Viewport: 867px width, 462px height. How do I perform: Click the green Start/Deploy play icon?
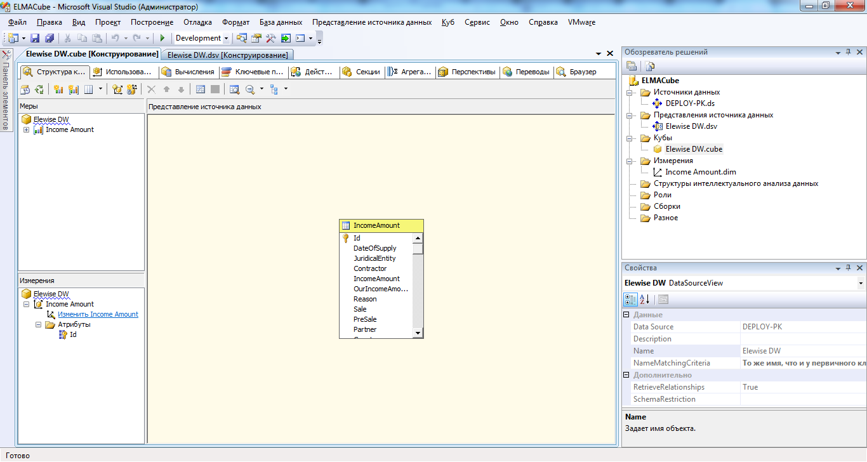point(162,38)
